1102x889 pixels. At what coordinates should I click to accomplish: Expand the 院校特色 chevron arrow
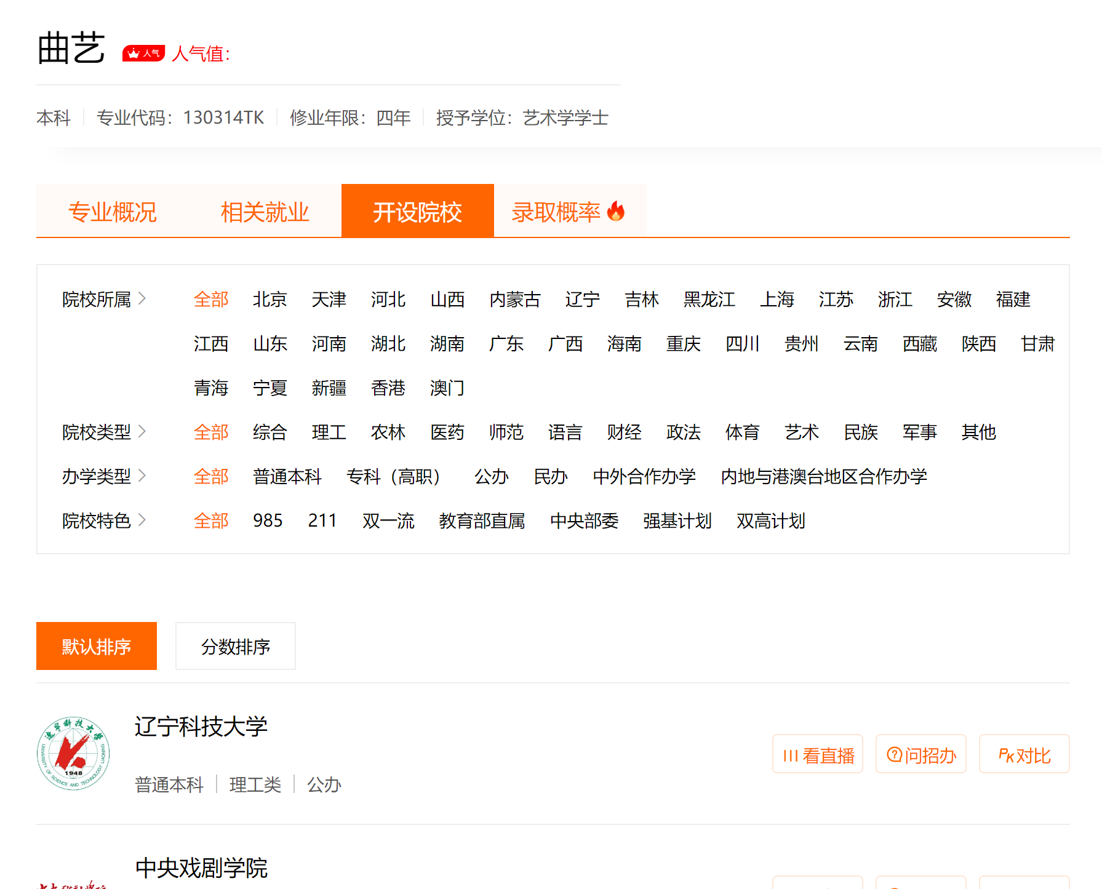[x=142, y=520]
